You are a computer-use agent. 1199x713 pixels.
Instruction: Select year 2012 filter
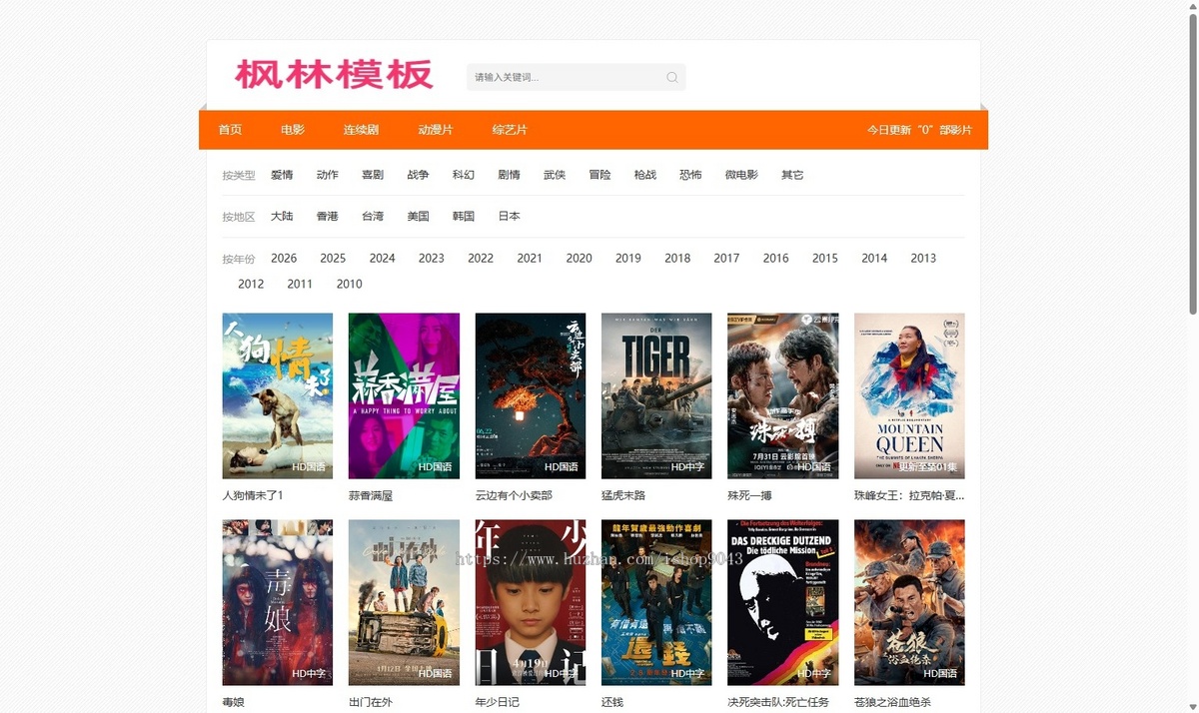click(251, 285)
